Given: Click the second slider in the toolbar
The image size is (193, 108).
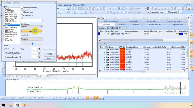Looking at the screenshot, I should click(x=75, y=12).
